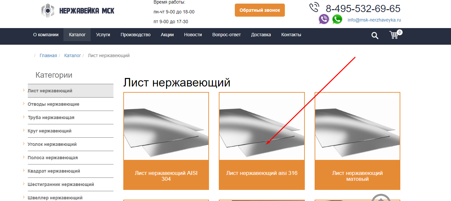Open the Акции menu item

[167, 35]
